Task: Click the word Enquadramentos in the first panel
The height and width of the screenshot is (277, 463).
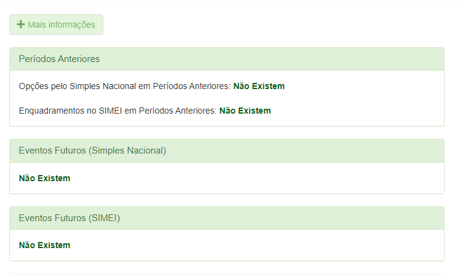Action: [51, 111]
